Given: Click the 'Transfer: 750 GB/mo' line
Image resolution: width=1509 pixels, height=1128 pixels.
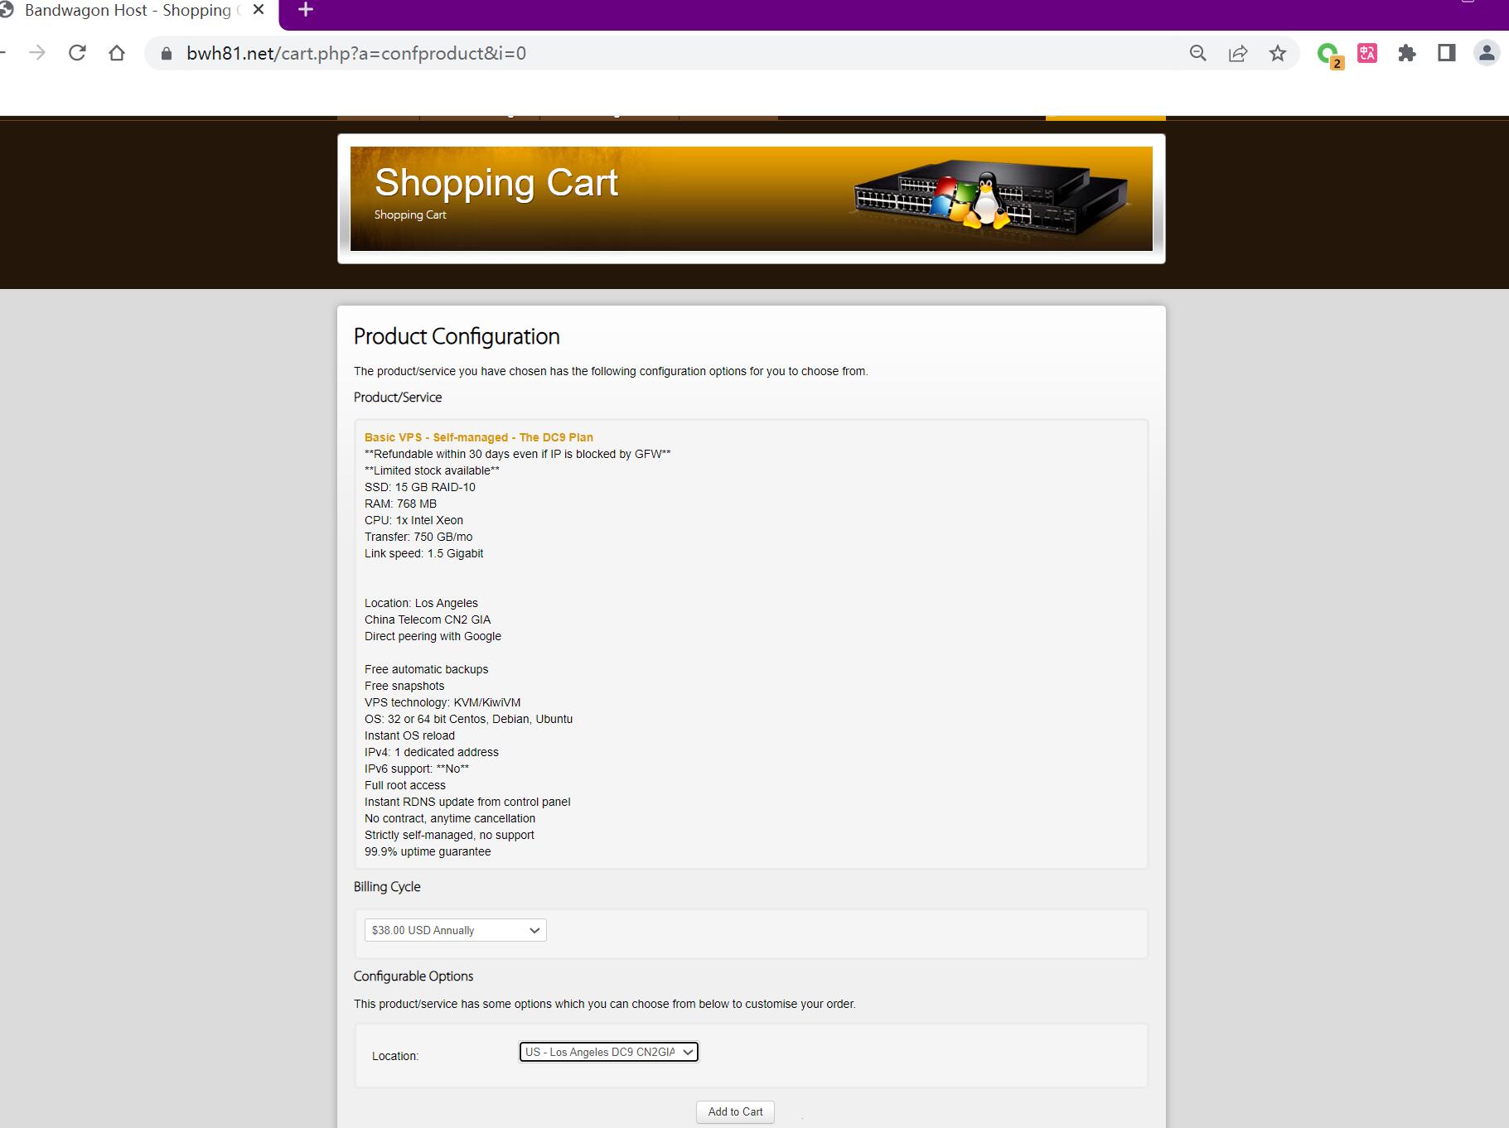Looking at the screenshot, I should tap(418, 537).
